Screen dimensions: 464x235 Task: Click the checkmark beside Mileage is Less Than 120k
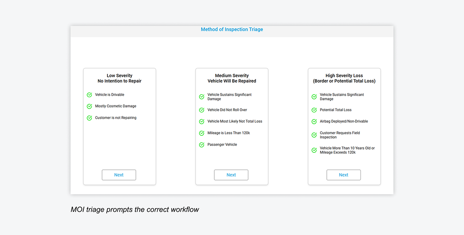[201, 133]
